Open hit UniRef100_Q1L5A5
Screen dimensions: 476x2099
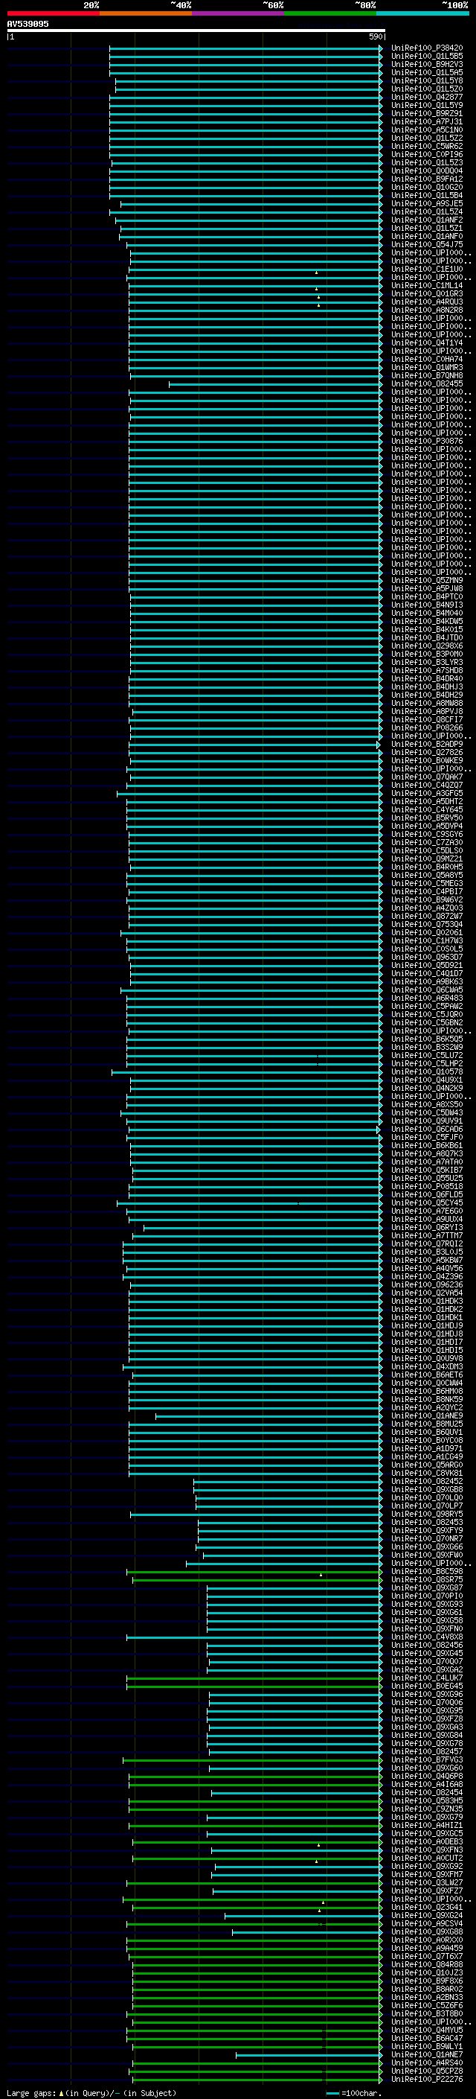[x=426, y=72]
